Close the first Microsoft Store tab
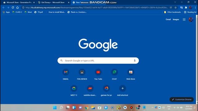The image size is (198, 111). tap(34, 2)
